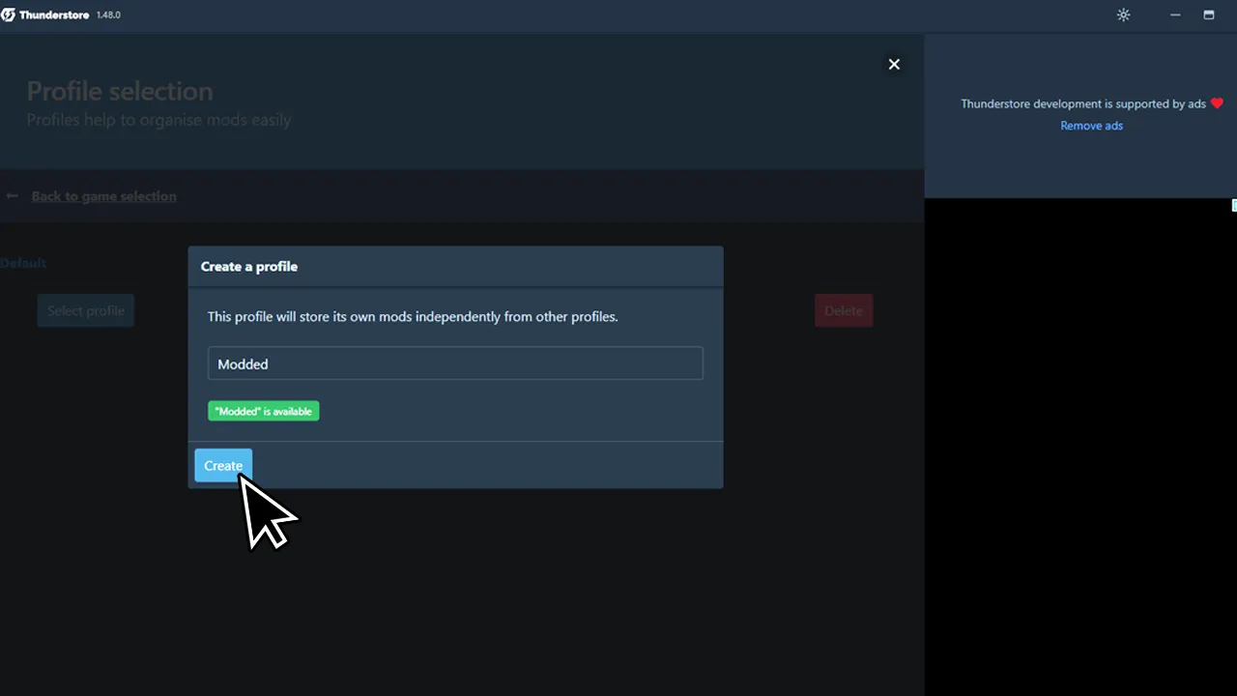
Task: Click Back to game selection
Action: tap(103, 195)
